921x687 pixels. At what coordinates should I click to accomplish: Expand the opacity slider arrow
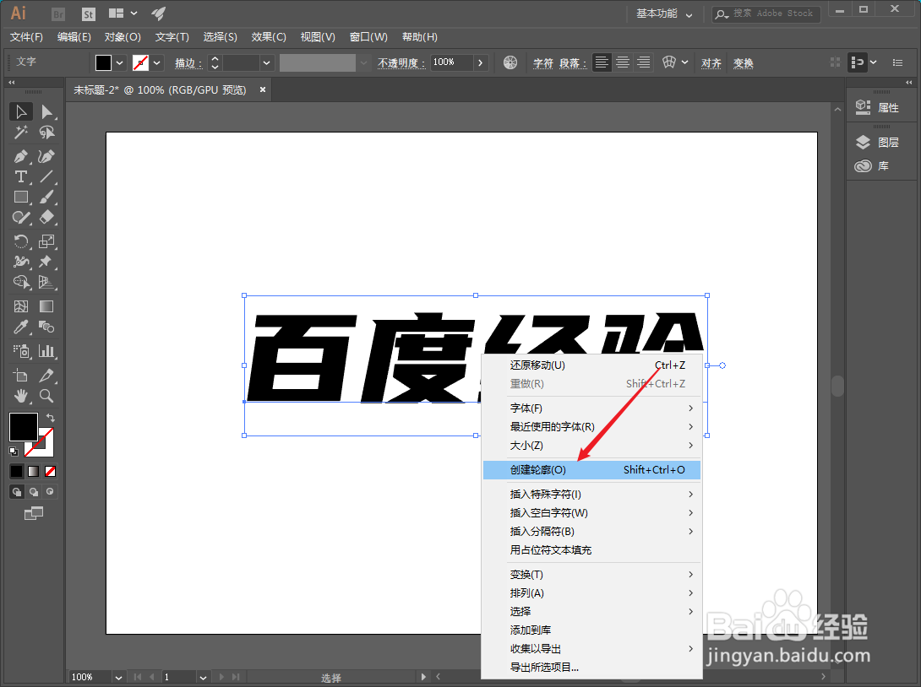(481, 62)
